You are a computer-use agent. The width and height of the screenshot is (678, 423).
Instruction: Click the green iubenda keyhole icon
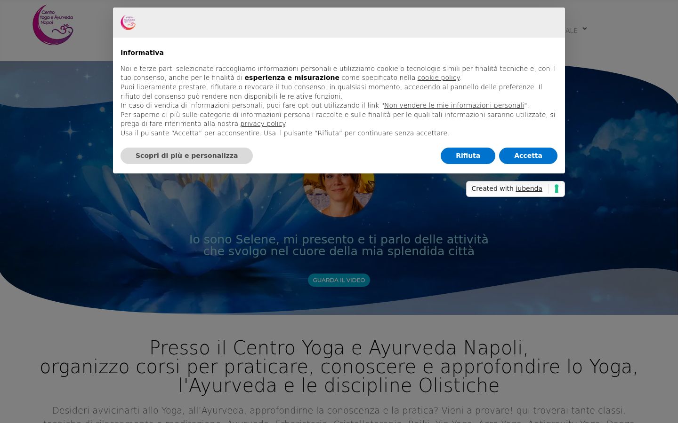point(557,189)
